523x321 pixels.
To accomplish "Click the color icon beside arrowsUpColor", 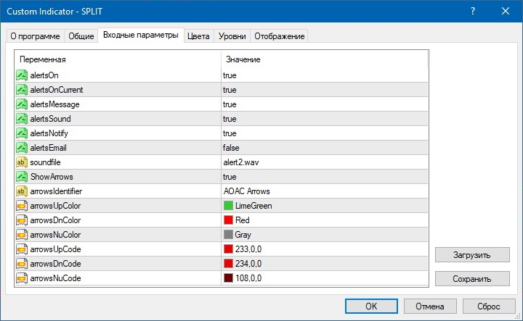I will pyautogui.click(x=22, y=206).
